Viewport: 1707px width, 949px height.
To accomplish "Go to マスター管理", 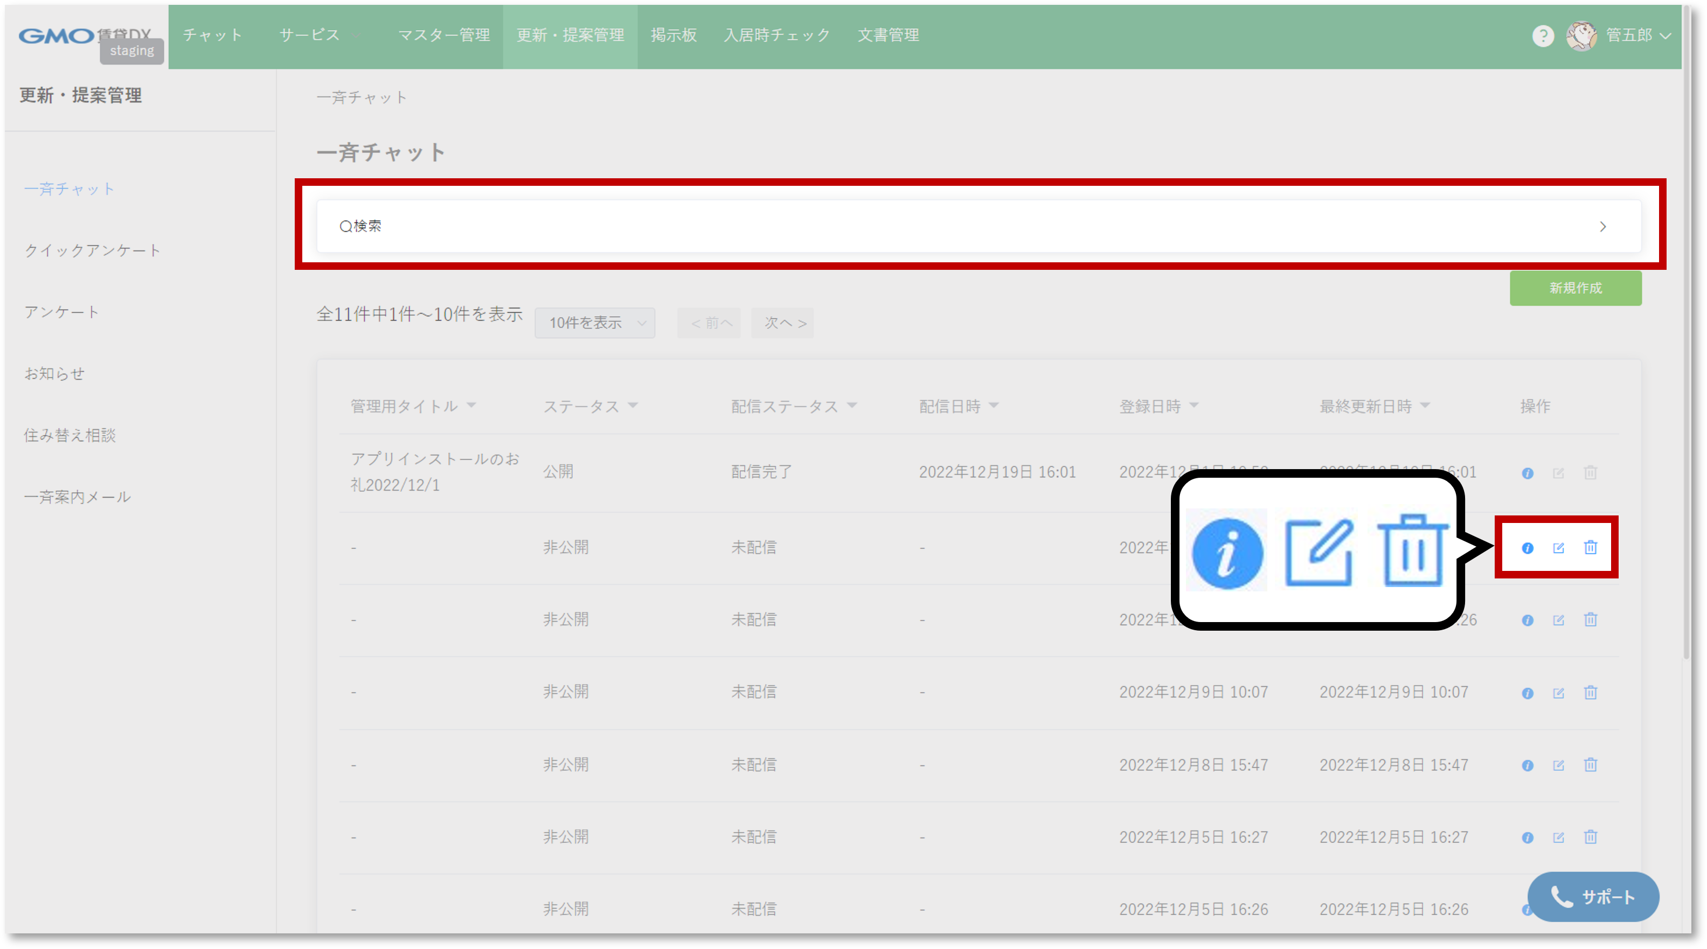I will coord(444,35).
